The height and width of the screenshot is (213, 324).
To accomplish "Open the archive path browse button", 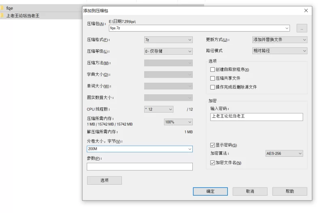I will click(x=302, y=28).
